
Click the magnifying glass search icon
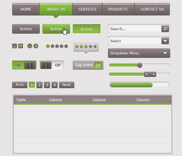pos(165,29)
